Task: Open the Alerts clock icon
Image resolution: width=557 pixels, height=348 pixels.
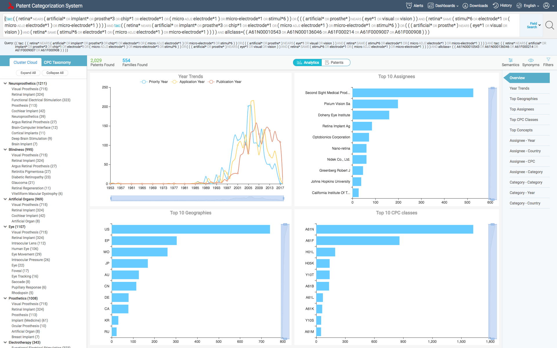Action: pos(409,6)
